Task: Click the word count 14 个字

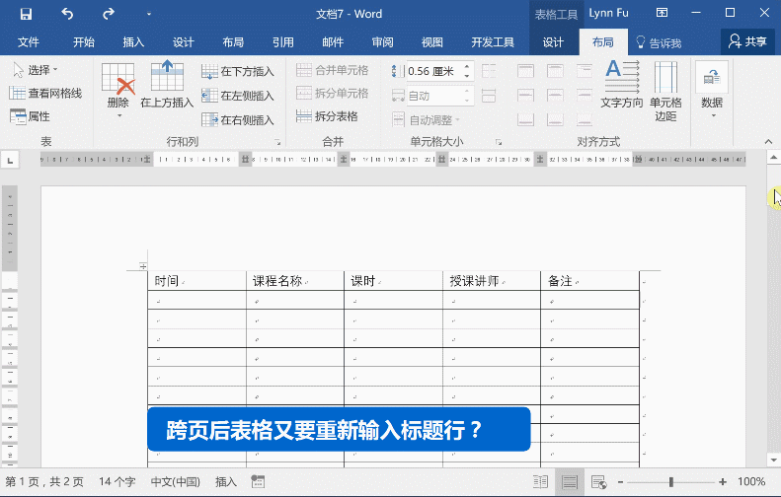Action: [x=117, y=481]
